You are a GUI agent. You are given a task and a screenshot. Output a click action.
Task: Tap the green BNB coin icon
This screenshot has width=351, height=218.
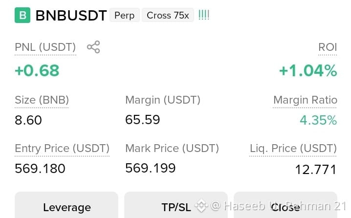click(x=22, y=15)
